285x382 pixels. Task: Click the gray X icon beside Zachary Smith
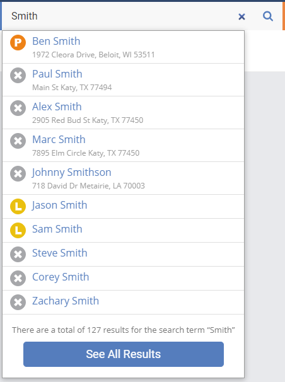[18, 303]
